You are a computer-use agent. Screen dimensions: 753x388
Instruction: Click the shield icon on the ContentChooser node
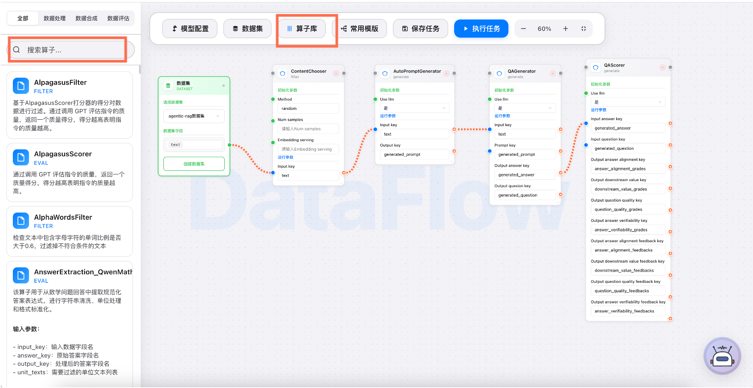(283, 73)
